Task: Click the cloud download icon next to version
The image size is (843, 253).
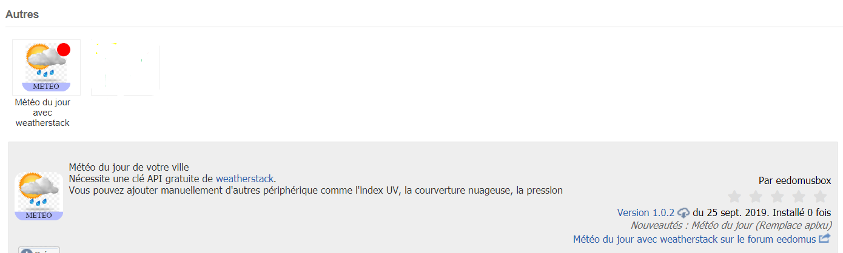Action: point(683,212)
